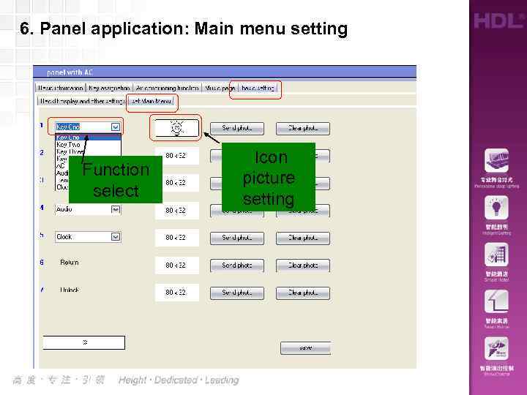Click the save button
Viewport: 527px width, 395px height.
(305, 348)
